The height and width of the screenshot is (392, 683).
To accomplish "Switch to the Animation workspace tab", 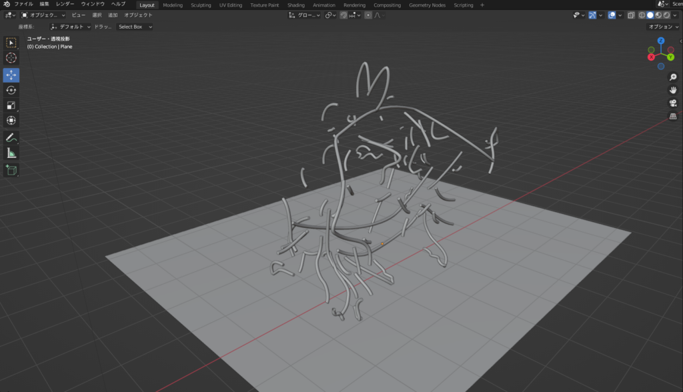I will click(324, 5).
